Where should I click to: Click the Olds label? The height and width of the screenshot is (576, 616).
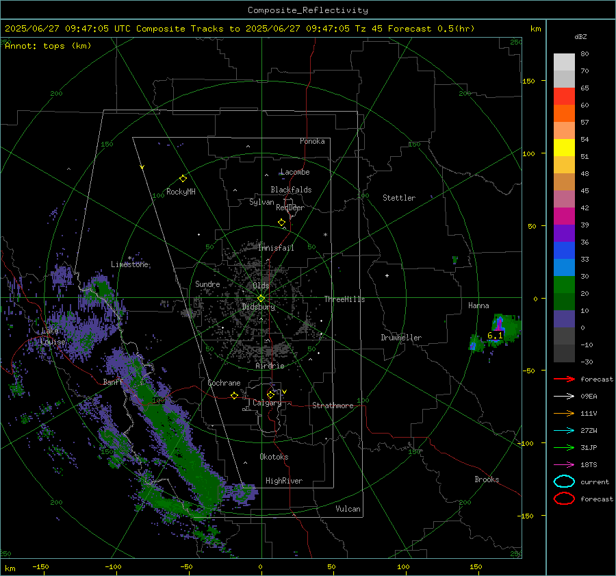tap(261, 286)
